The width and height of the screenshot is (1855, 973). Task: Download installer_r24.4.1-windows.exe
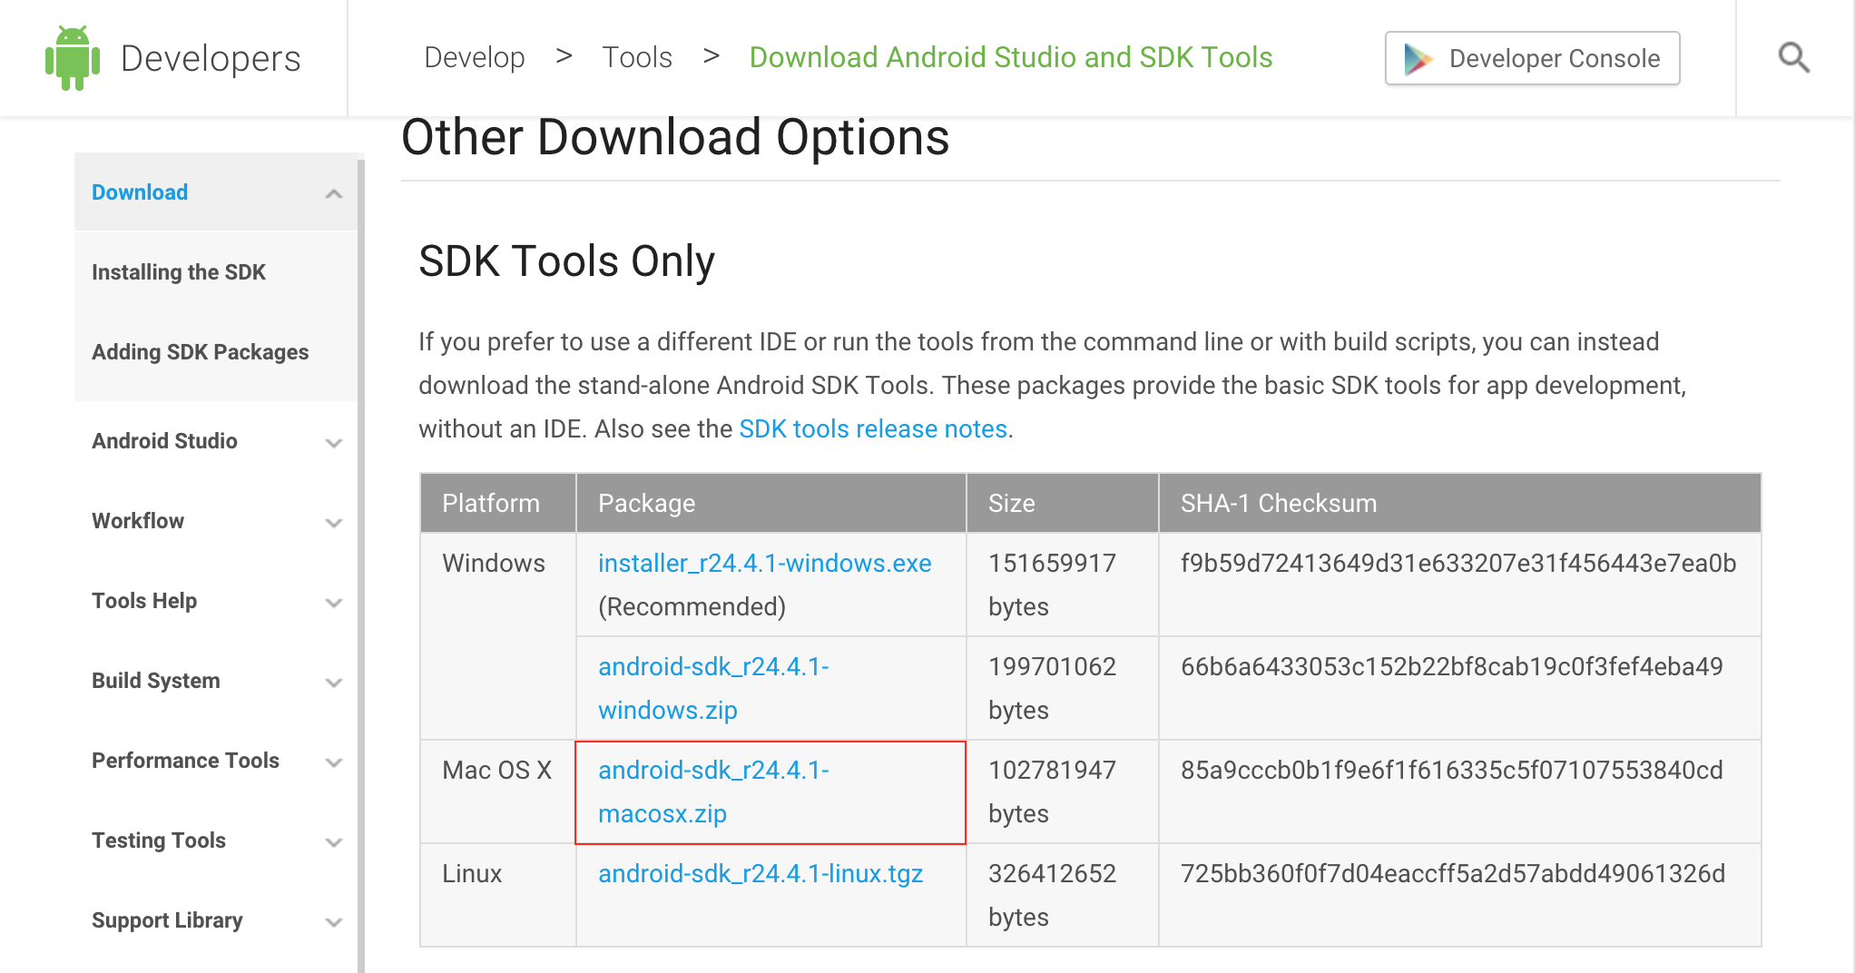(x=764, y=563)
